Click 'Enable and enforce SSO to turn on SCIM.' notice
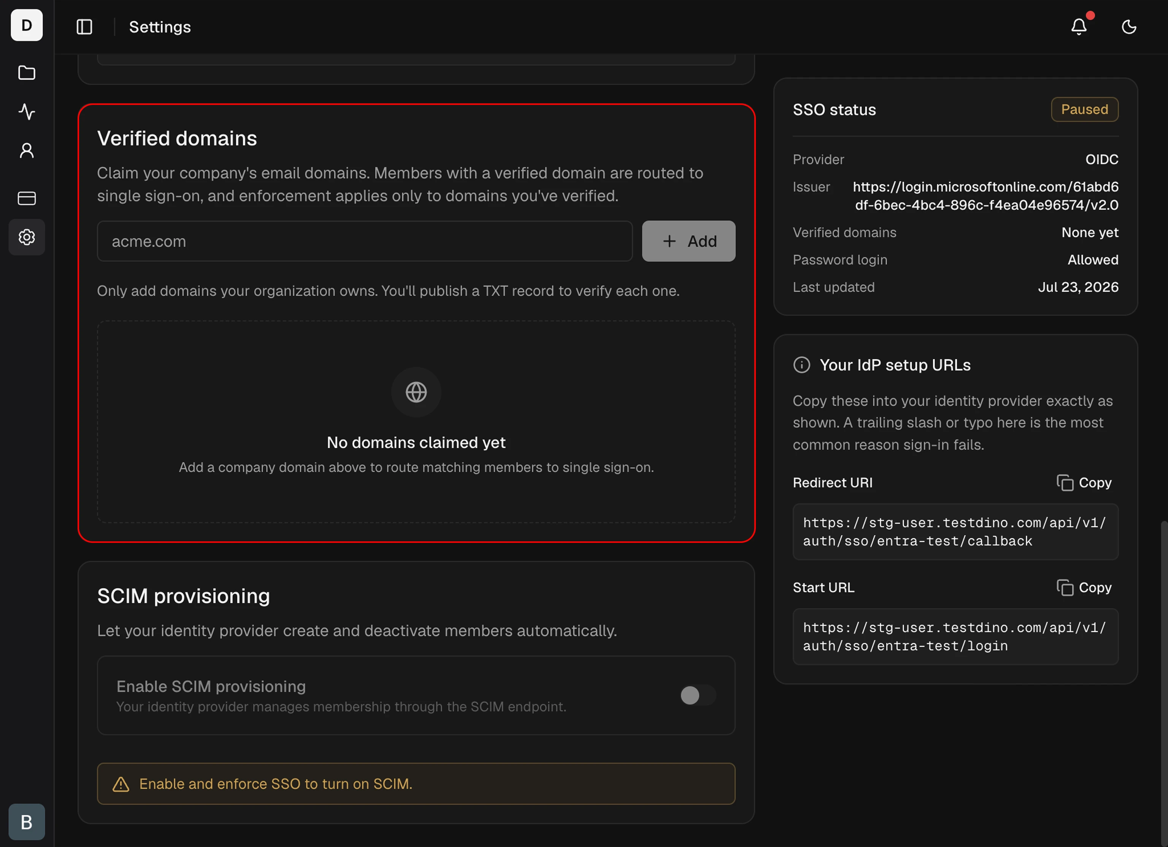This screenshot has height=847, width=1168. click(416, 784)
